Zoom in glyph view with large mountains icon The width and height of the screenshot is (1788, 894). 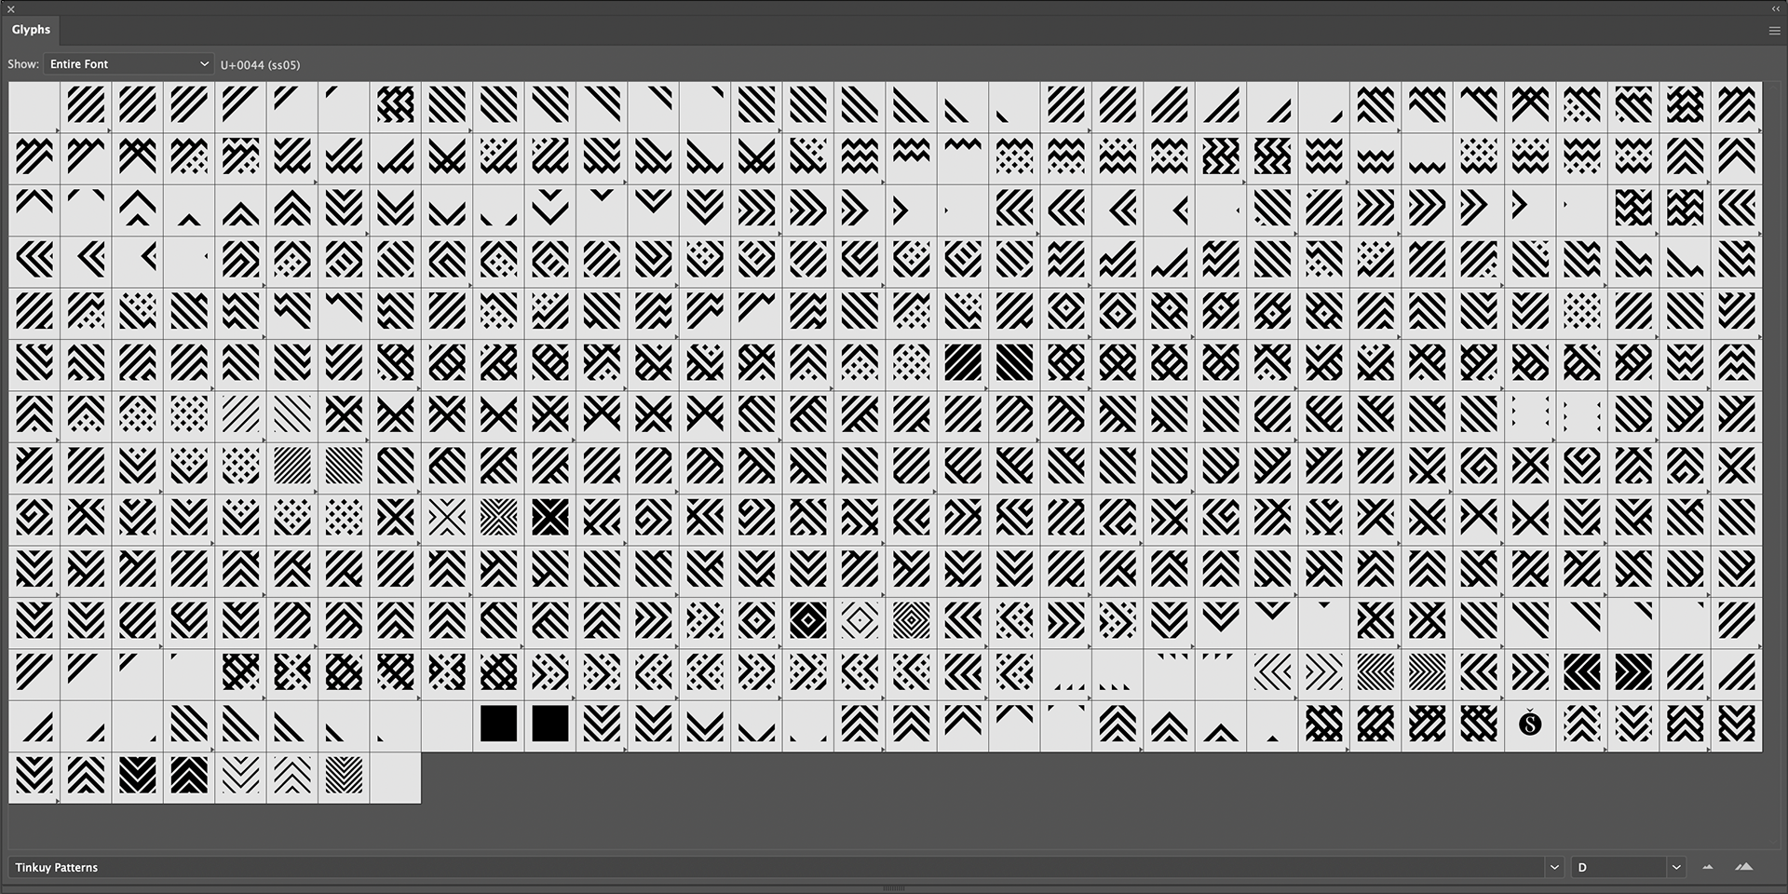pos(1744,867)
